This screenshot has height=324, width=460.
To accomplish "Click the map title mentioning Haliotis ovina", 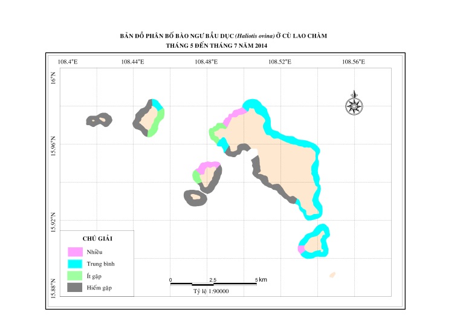I will click(223, 36).
